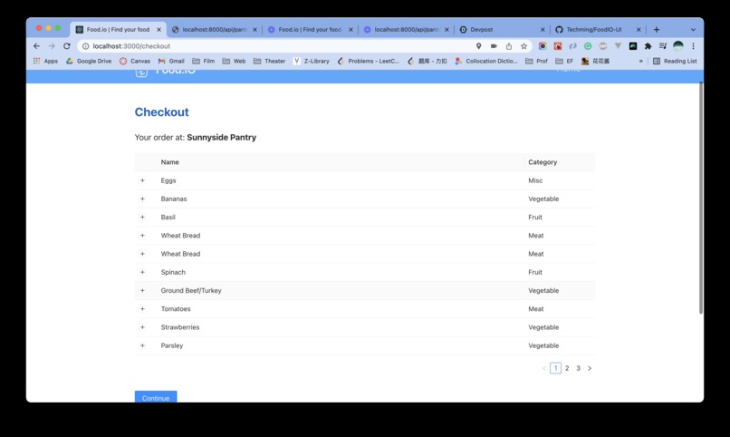Screen dimensions: 730x437
Task: Go to previous results page arrow
Action: click(x=543, y=368)
